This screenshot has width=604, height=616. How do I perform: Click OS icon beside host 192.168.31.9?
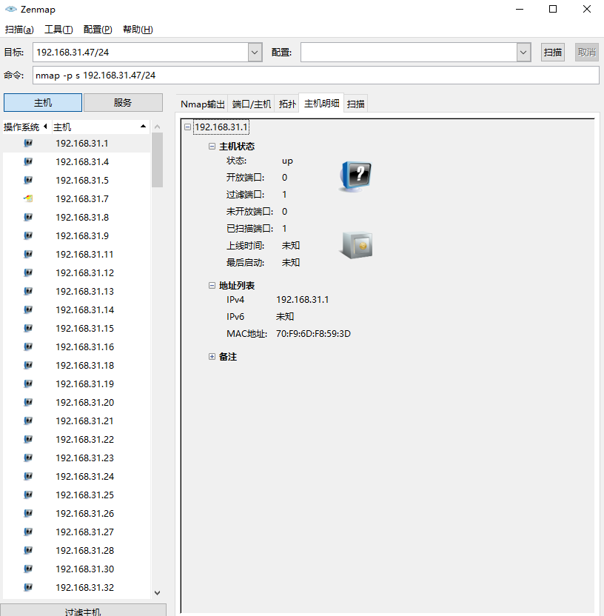click(x=28, y=235)
